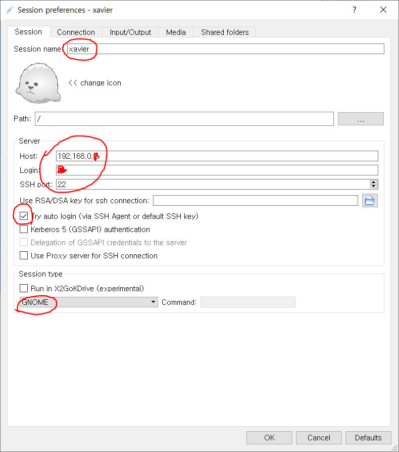Enable Kerberos 5 (GSSAPI) authentication
This screenshot has height=452, width=399.
pyautogui.click(x=23, y=229)
